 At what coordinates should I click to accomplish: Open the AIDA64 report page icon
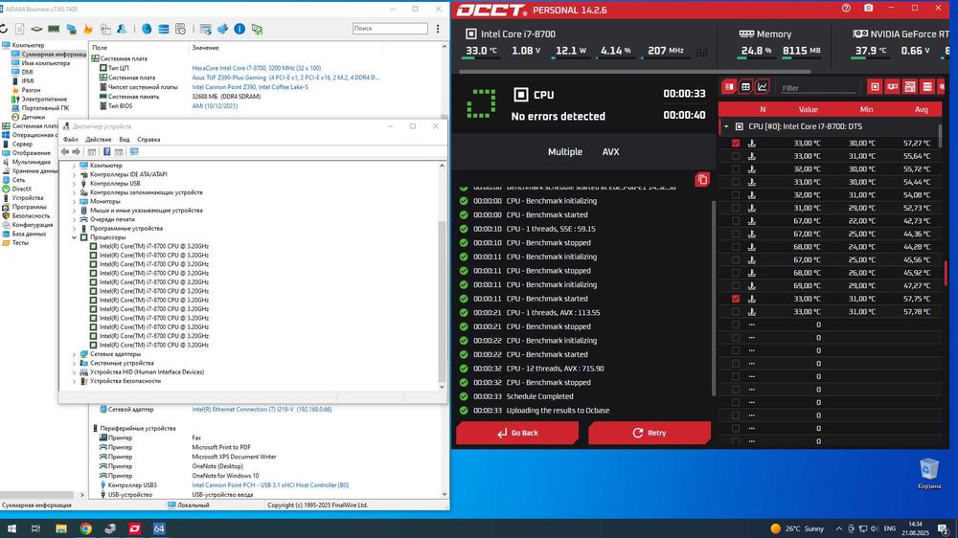(20, 29)
